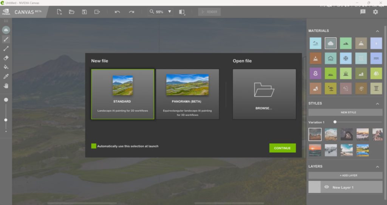Viewport: 387px width, 205px height.
Task: Pick the snowy mountain material
Action: 361,43
